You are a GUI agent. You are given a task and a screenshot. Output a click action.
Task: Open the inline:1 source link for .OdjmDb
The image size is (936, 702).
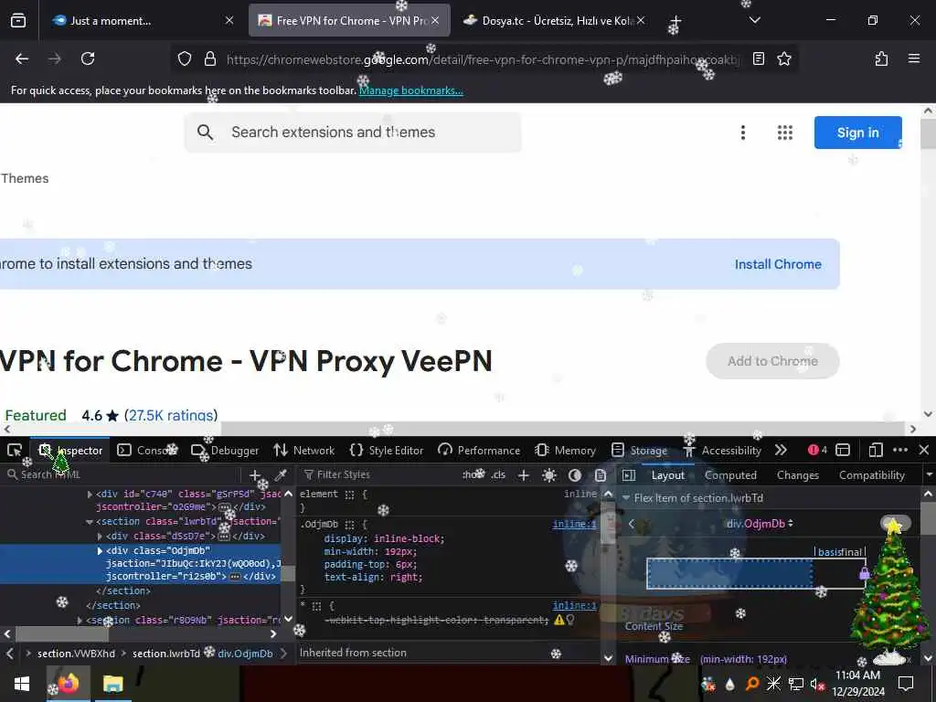574,524
